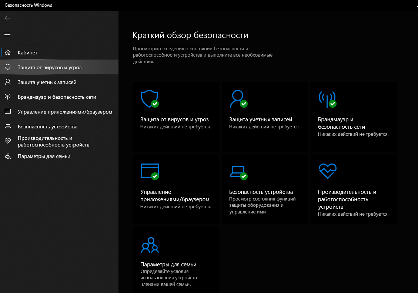
Task: Open Безопасность устройства card title
Action: click(x=261, y=192)
